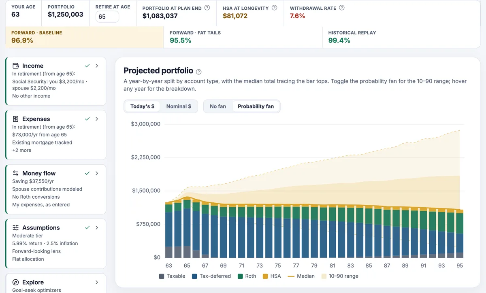Click the Assumptions sliders icon

(x=16, y=228)
